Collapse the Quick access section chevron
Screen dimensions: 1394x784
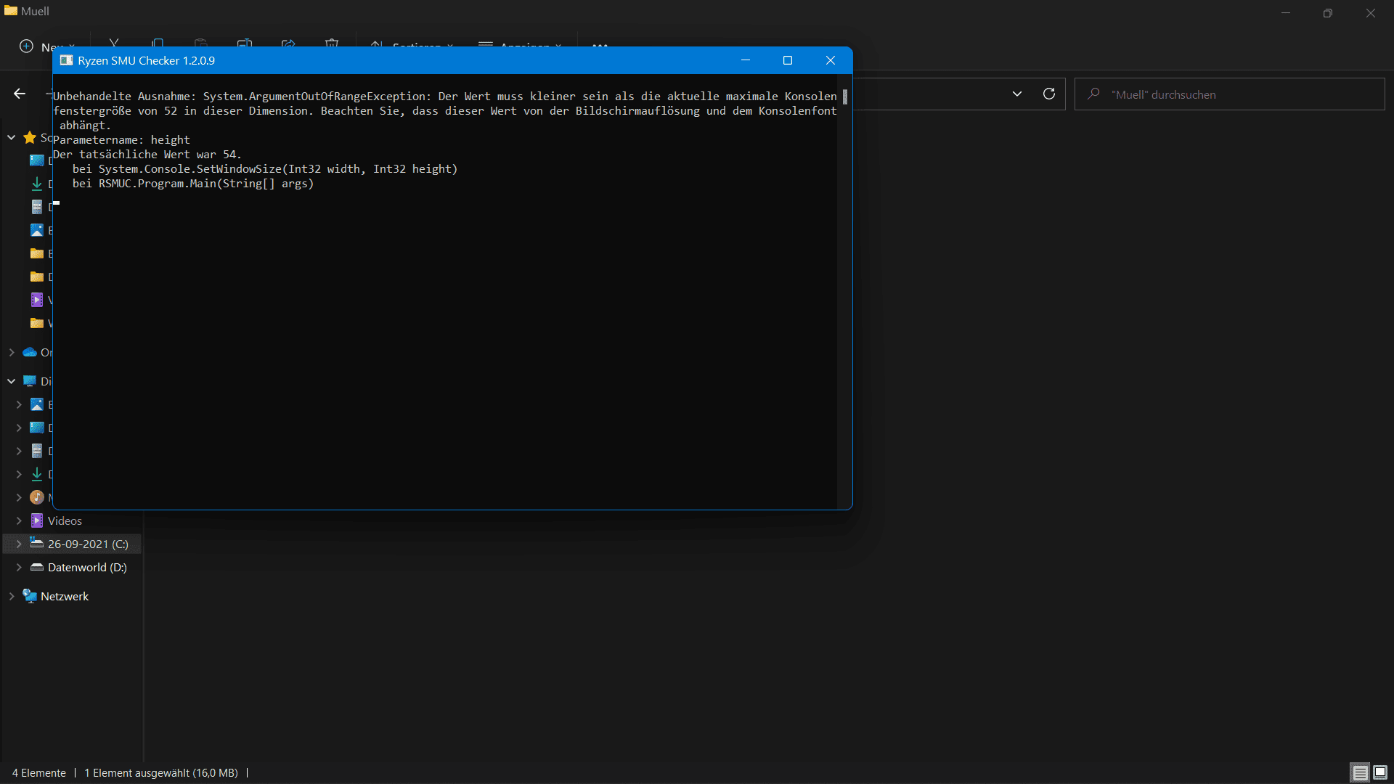(12, 137)
